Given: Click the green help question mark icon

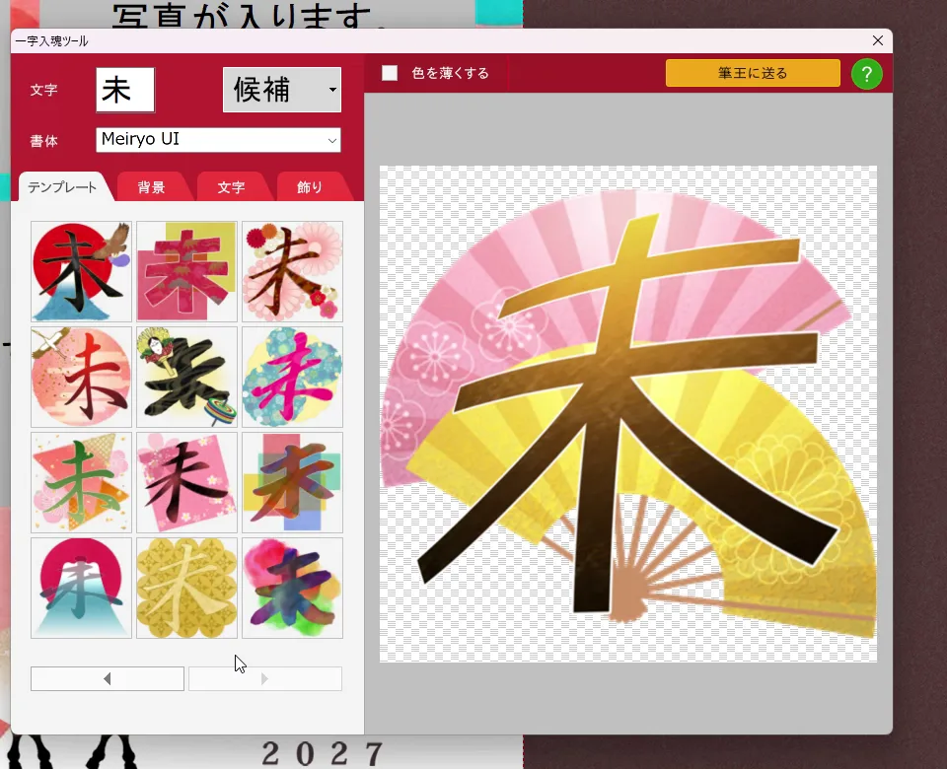Looking at the screenshot, I should click(867, 74).
